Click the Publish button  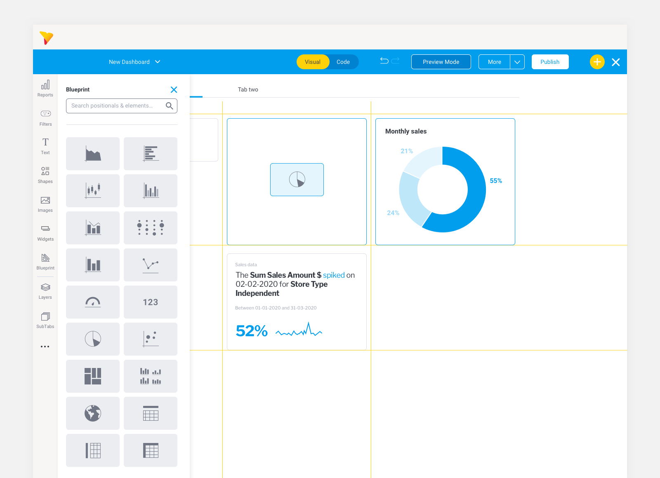(x=550, y=62)
